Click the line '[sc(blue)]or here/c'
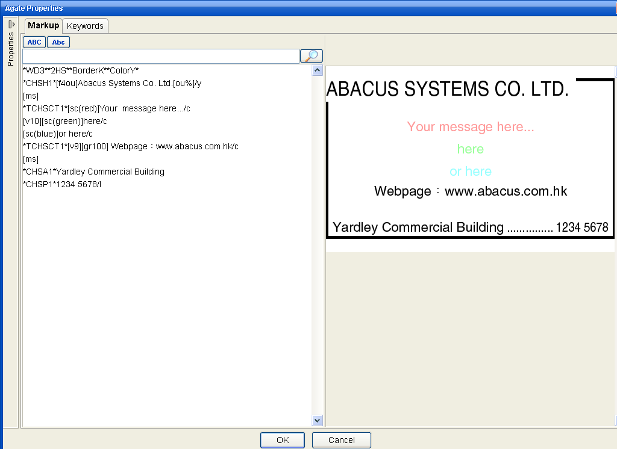This screenshot has width=617, height=449. tap(58, 134)
